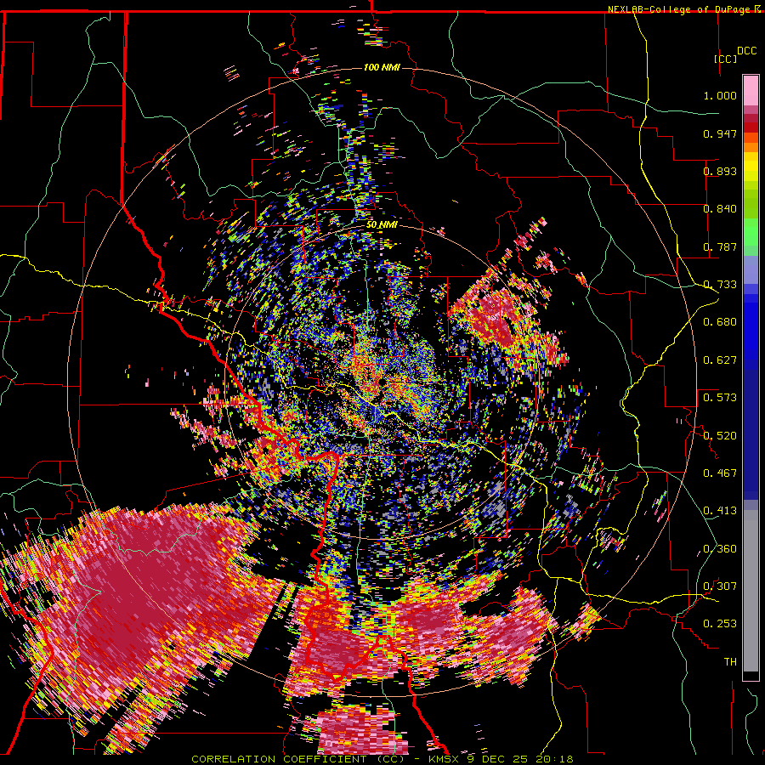Screen dimensions: 765x765
Task: Click the KMSX station identifier in the caption
Action: click(444, 759)
